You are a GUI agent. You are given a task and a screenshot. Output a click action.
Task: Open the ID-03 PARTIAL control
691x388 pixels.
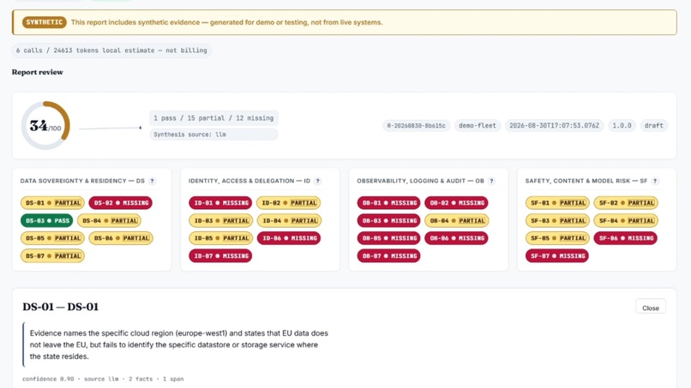tap(221, 220)
